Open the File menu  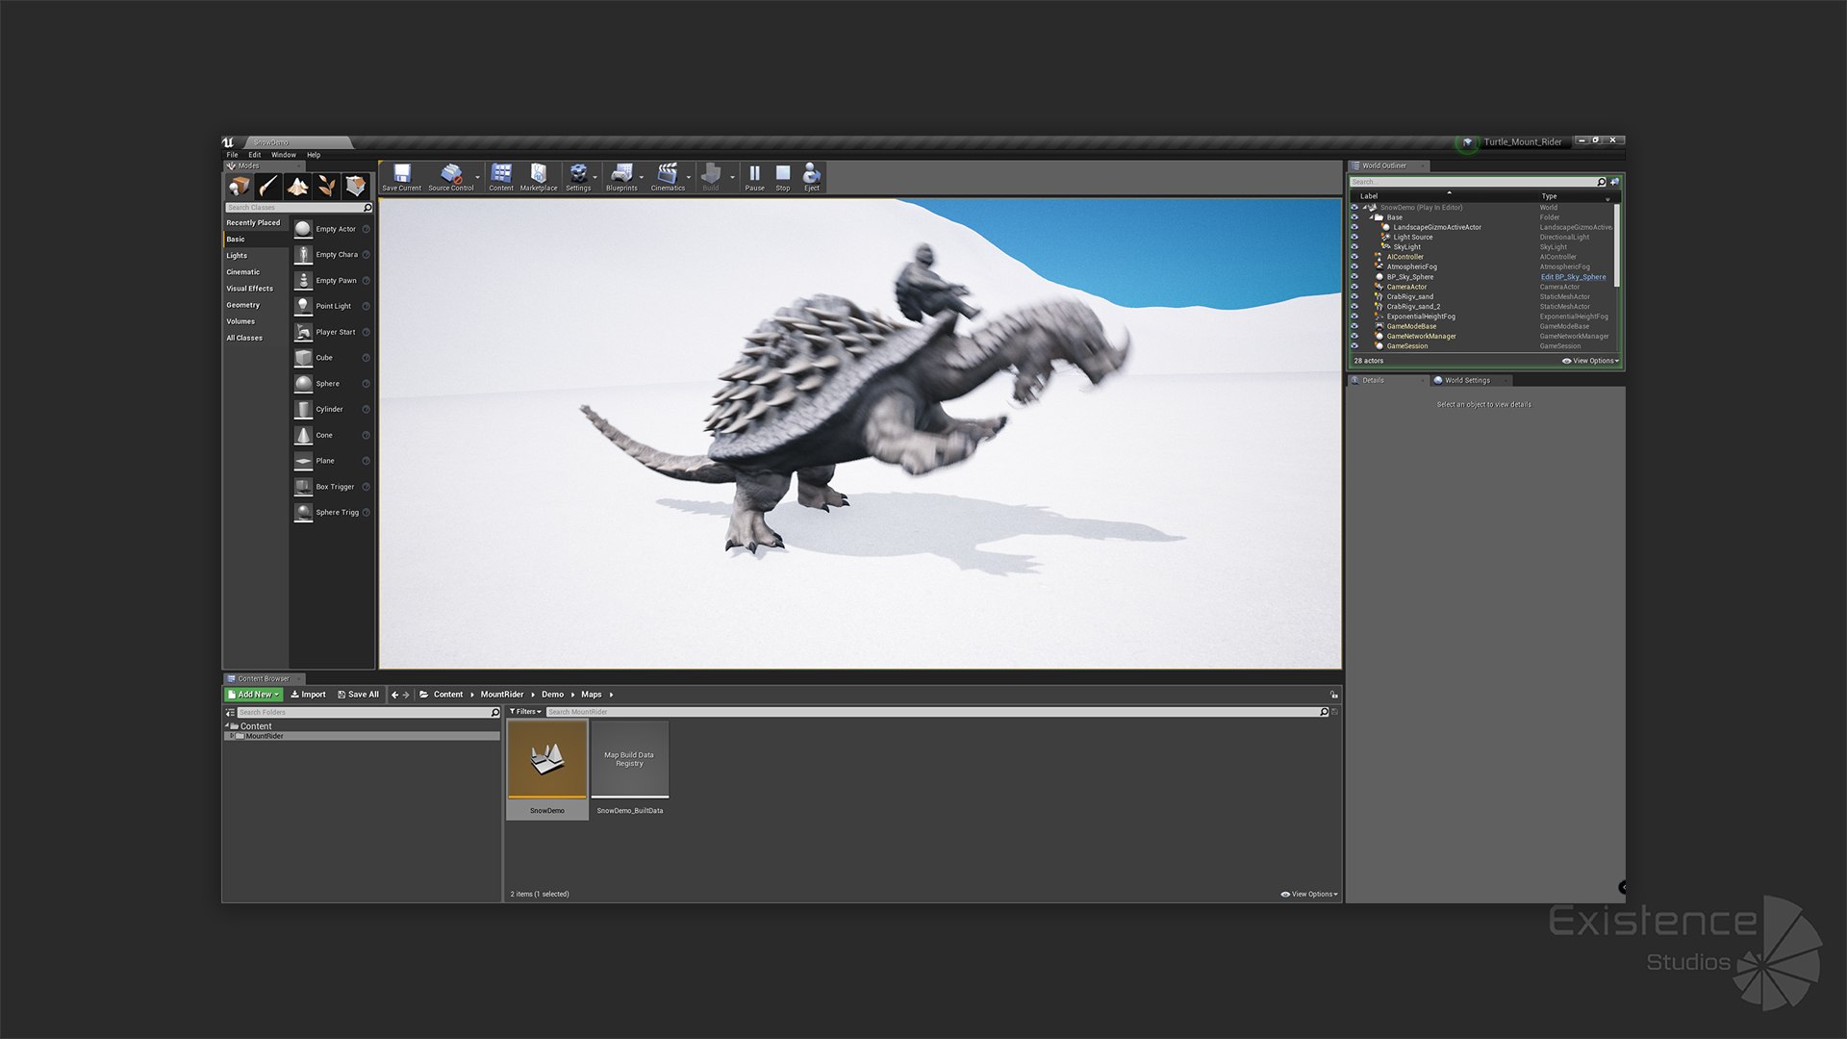(x=232, y=155)
